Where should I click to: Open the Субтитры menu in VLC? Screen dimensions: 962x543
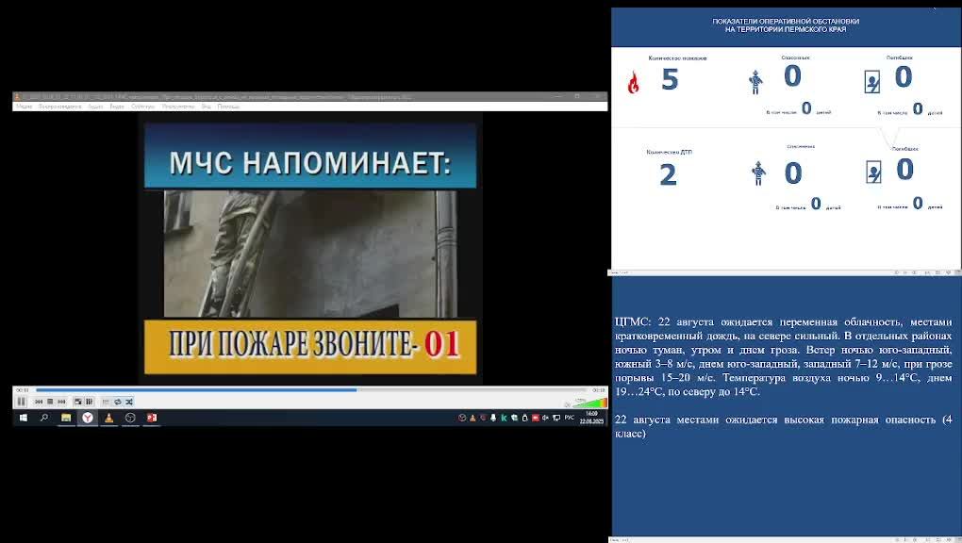[x=143, y=107]
